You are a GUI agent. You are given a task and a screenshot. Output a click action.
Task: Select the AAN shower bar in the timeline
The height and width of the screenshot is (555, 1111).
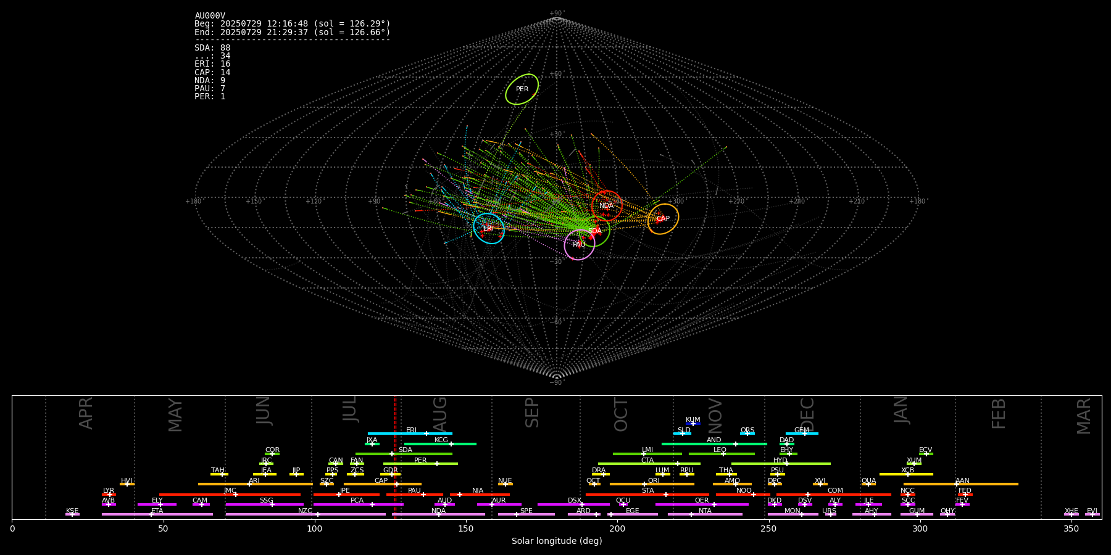click(961, 484)
